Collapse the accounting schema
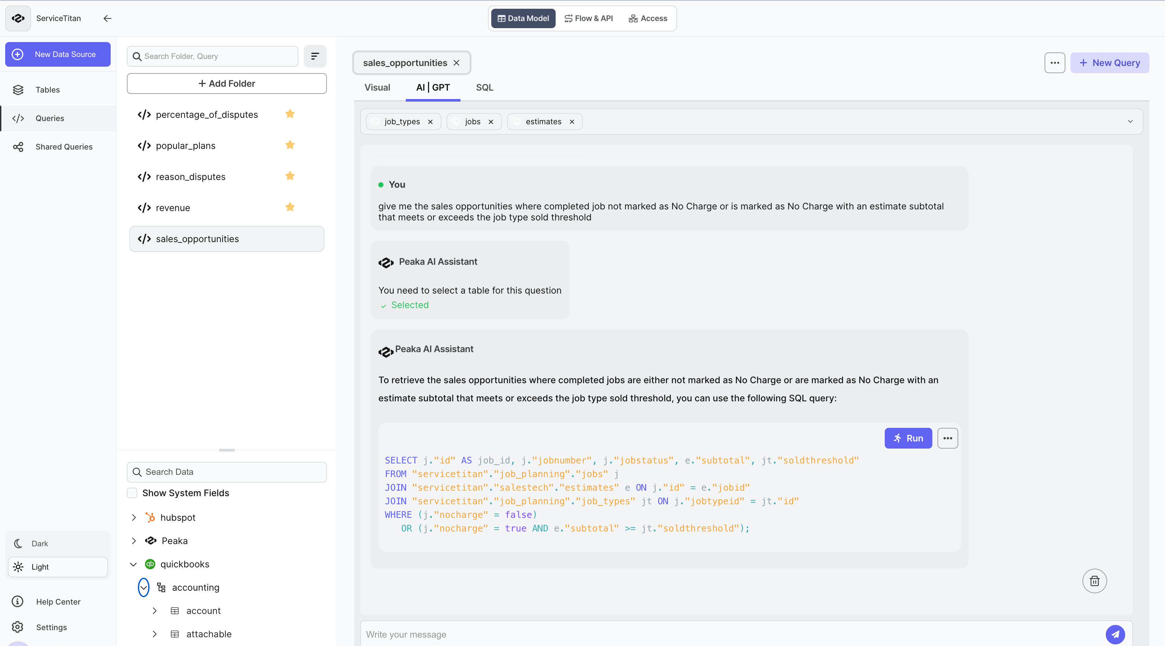Image resolution: width=1165 pixels, height=646 pixels. [143, 587]
